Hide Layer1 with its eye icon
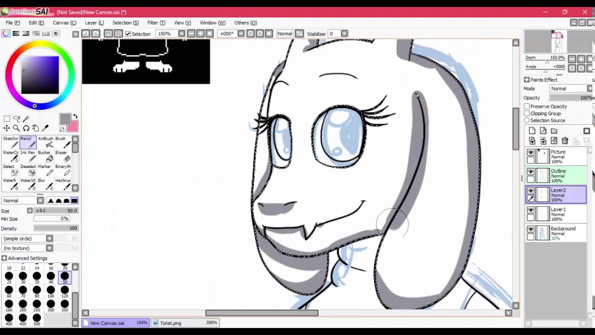 pyautogui.click(x=530, y=210)
